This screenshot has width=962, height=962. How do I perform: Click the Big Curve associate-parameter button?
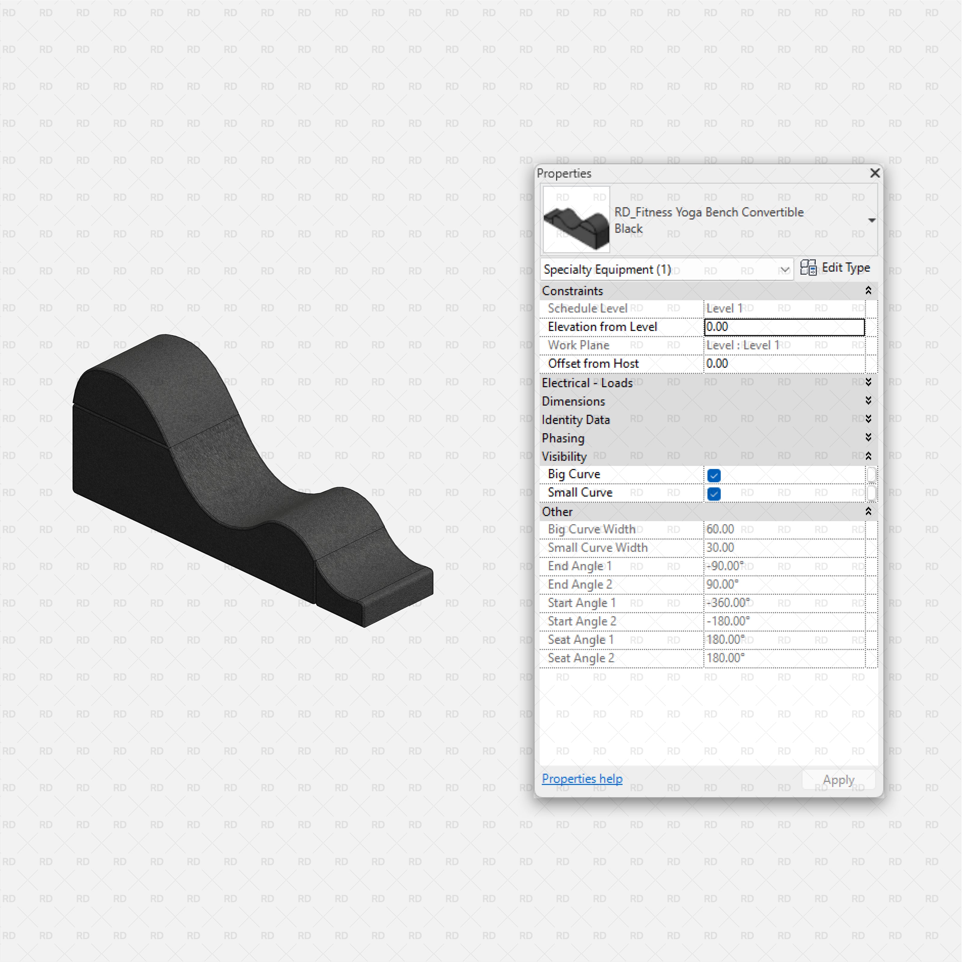click(x=871, y=474)
